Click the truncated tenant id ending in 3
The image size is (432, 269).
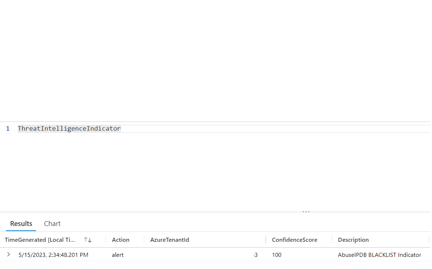tap(255, 255)
